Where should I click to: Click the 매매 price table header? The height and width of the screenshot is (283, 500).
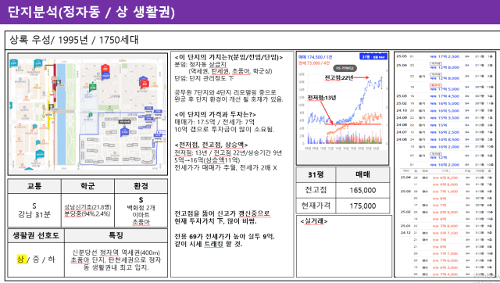pyautogui.click(x=362, y=174)
